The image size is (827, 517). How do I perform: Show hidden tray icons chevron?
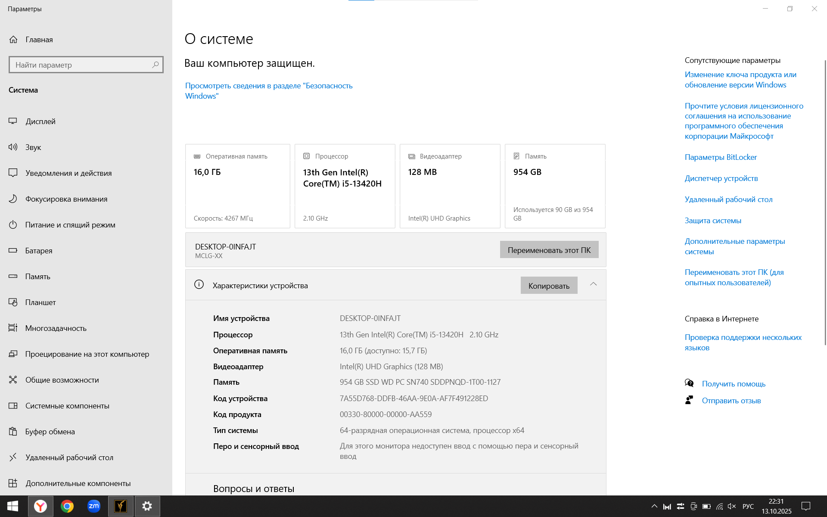click(654, 506)
